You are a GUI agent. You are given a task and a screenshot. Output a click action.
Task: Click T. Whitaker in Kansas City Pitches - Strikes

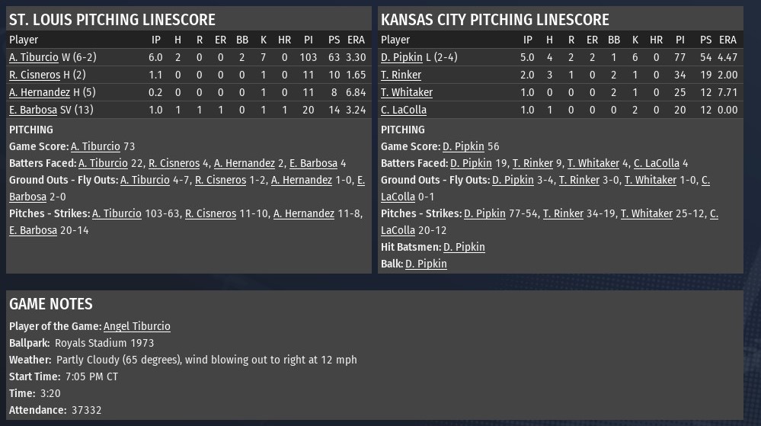coord(646,213)
